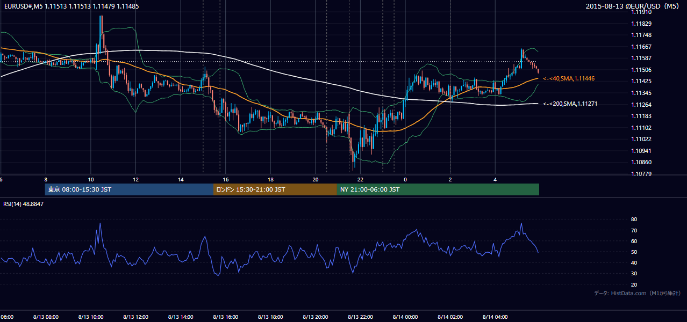
Task: Click price axis value 1.11748
Action: pyautogui.click(x=641, y=35)
